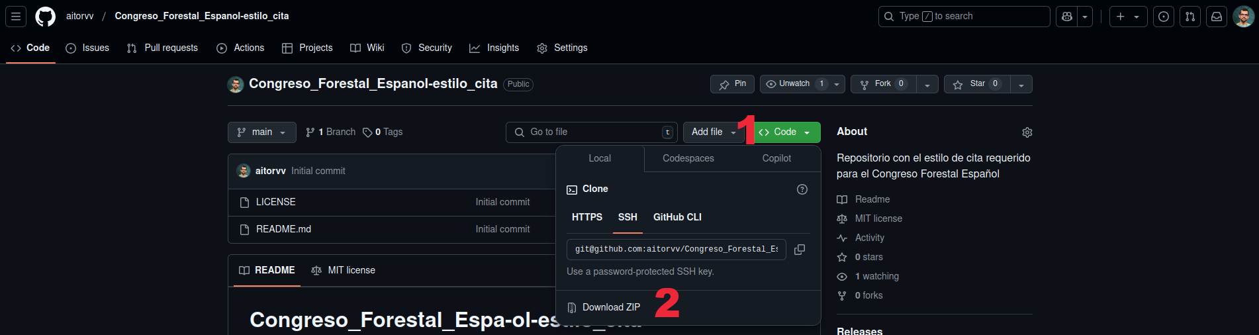The width and height of the screenshot is (1259, 335).
Task: Open the Congreso_Forestal_Espanol-estilo_cita breadcrumb link
Action: pos(202,16)
